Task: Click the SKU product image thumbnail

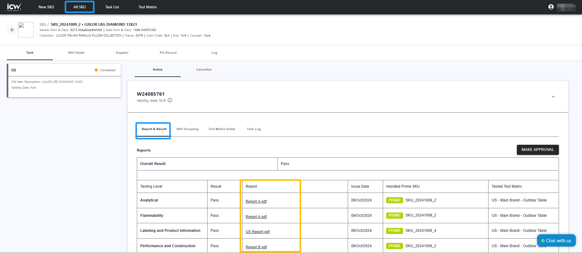Action: pyautogui.click(x=26, y=30)
